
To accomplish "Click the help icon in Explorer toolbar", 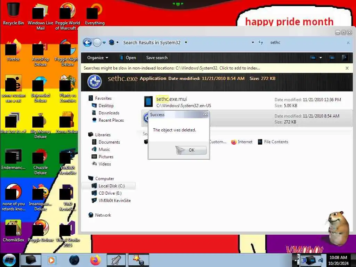I will [345, 58].
